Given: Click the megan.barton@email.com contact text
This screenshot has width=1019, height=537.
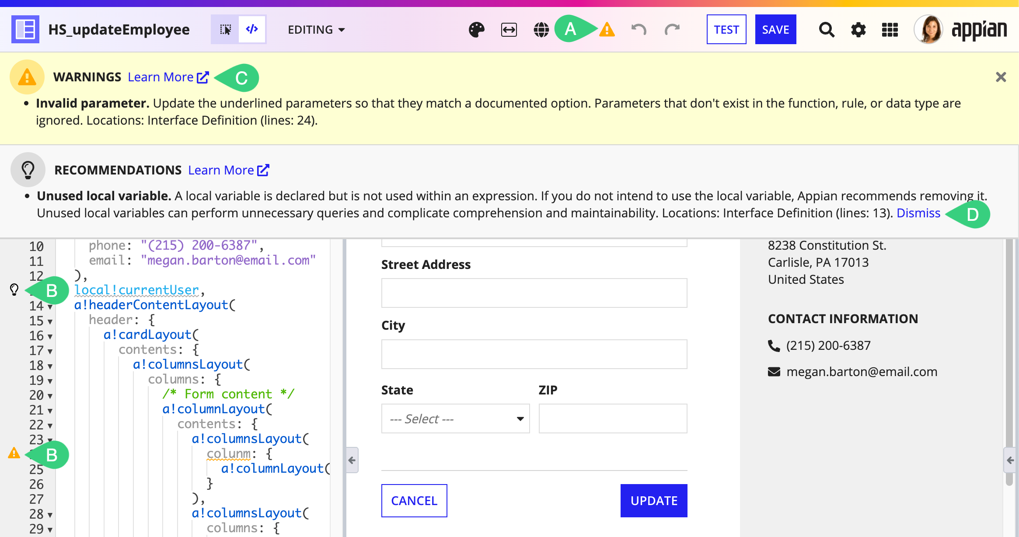Looking at the screenshot, I should [x=862, y=372].
